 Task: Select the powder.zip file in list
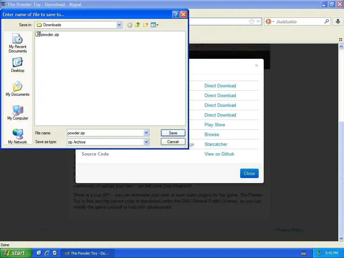click(47, 35)
